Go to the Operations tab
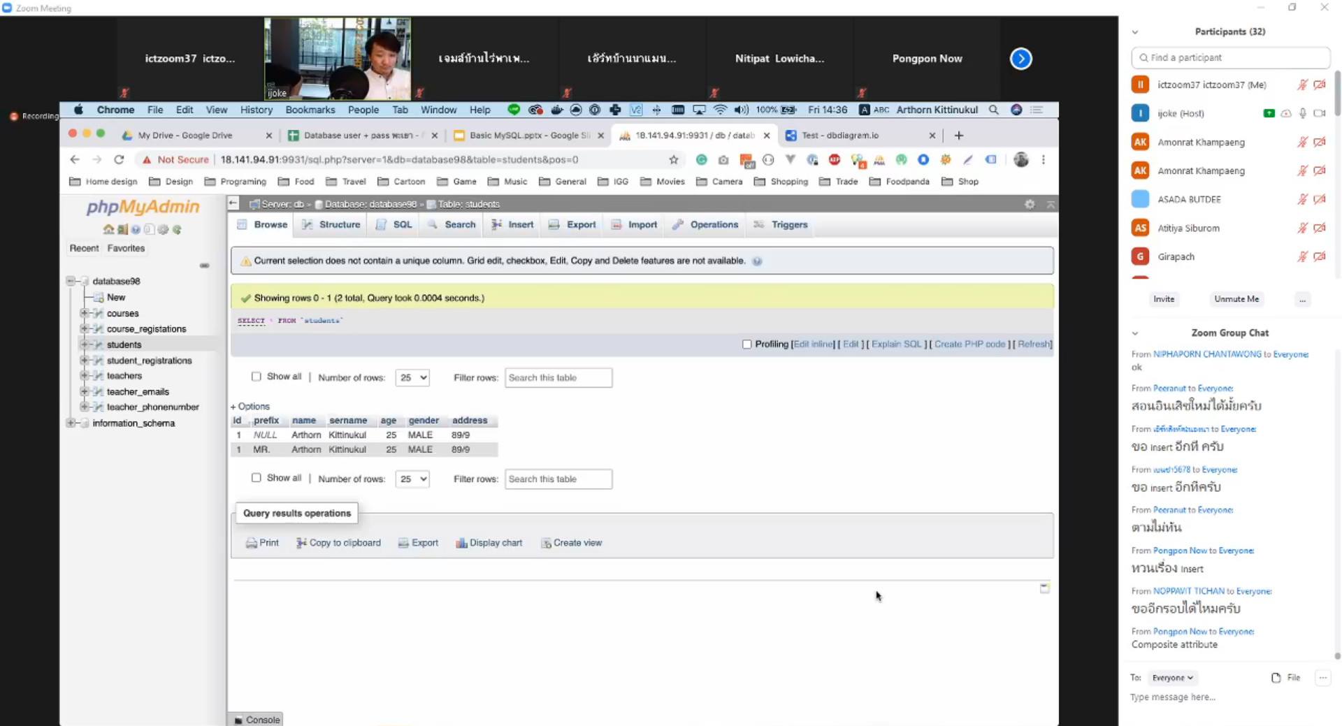 click(x=705, y=224)
